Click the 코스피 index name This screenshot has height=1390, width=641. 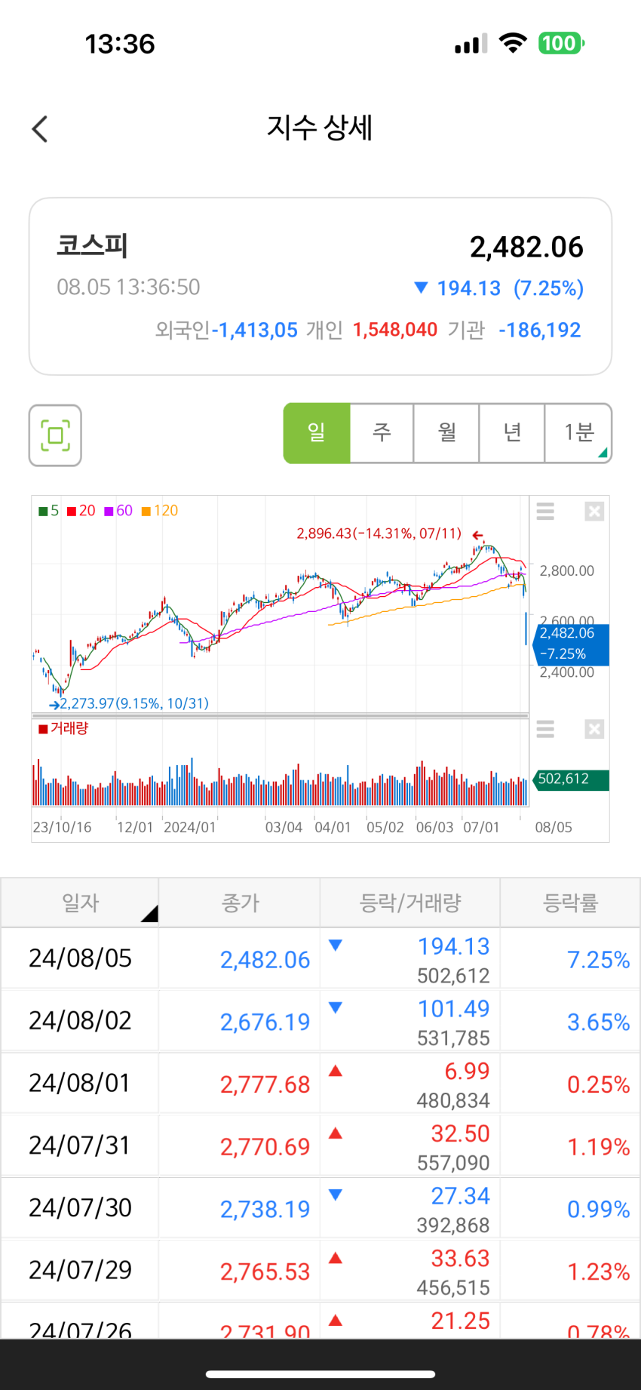[x=92, y=245]
